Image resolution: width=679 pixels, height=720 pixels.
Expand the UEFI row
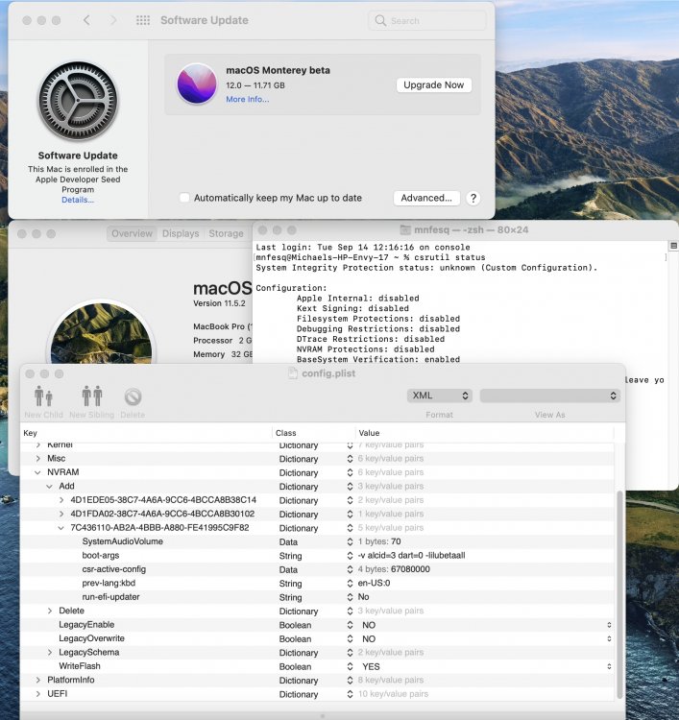click(38, 693)
